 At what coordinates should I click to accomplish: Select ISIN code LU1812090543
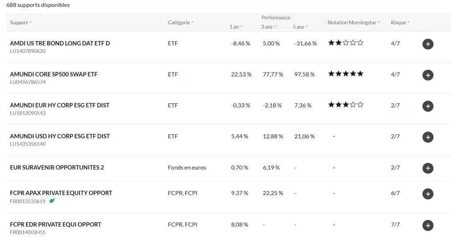point(28,113)
